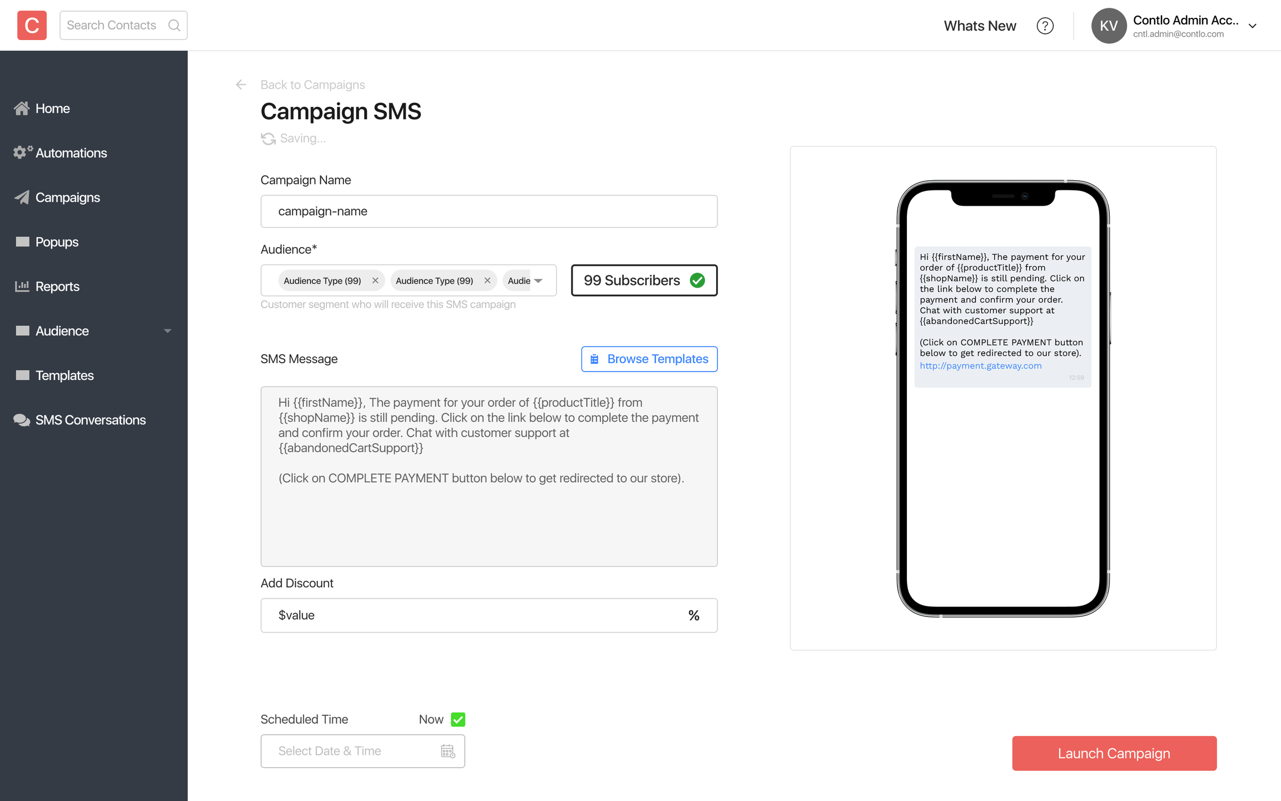Open the help question mark icon
The image size is (1281, 801).
[x=1045, y=26]
